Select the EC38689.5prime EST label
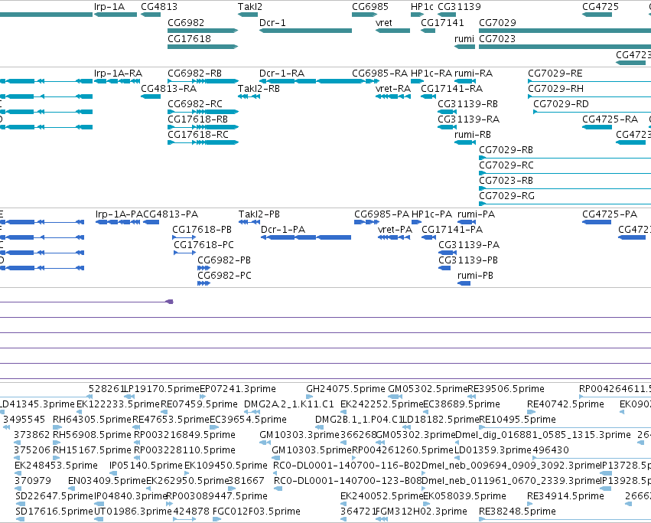The height and width of the screenshot is (523, 651). [x=462, y=404]
